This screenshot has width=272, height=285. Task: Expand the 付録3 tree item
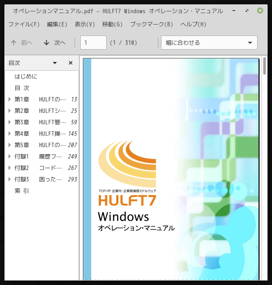click(10, 179)
